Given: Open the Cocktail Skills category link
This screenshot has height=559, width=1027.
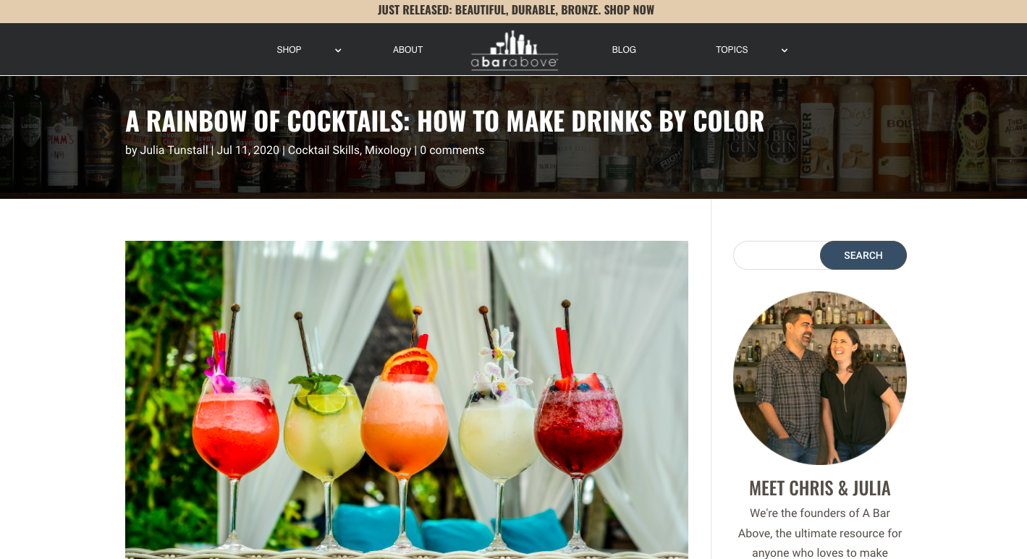Looking at the screenshot, I should coord(324,150).
